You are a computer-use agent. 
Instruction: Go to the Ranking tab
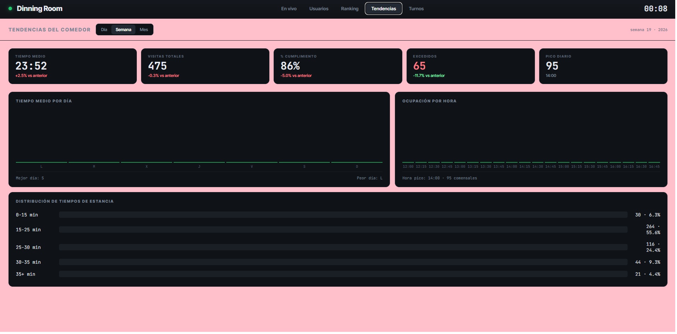[350, 8]
